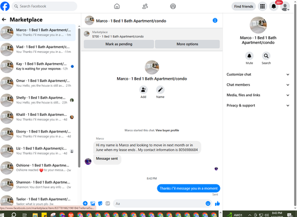This screenshot has height=217, width=297.
Task: Open Vlad conversation in the list
Action: click(x=37, y=49)
